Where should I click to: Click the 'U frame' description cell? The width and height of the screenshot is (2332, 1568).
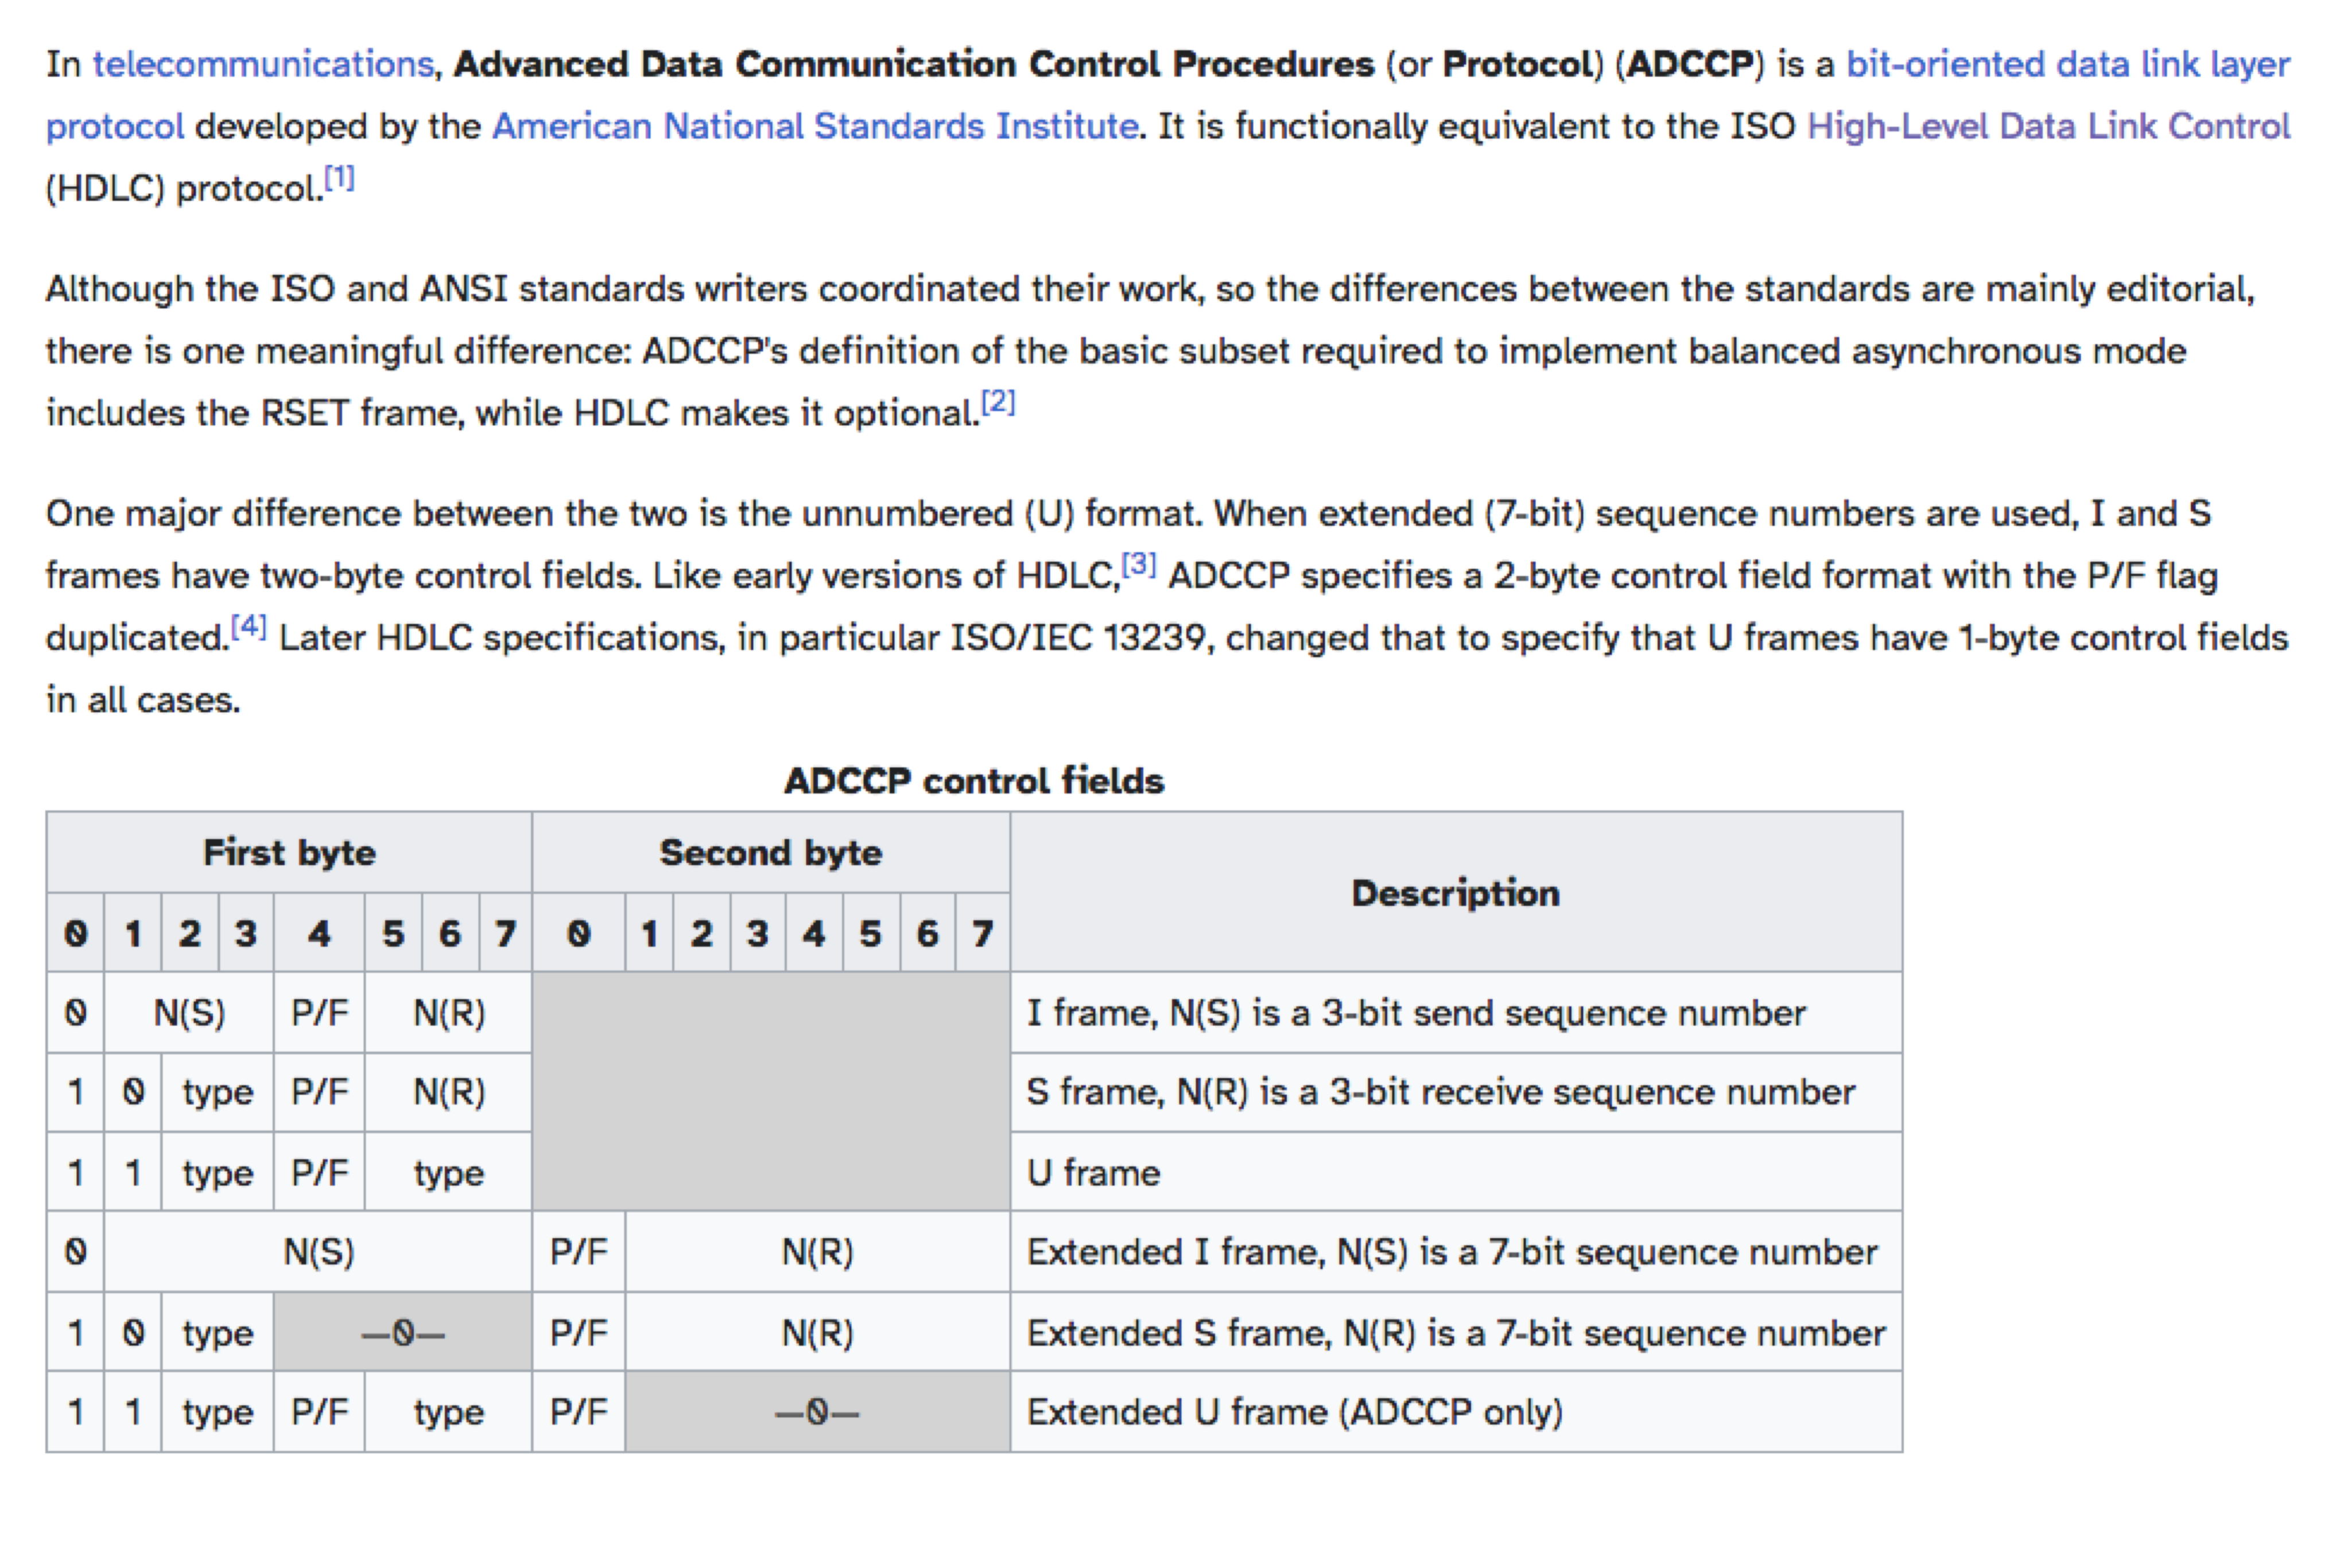tap(1093, 1172)
